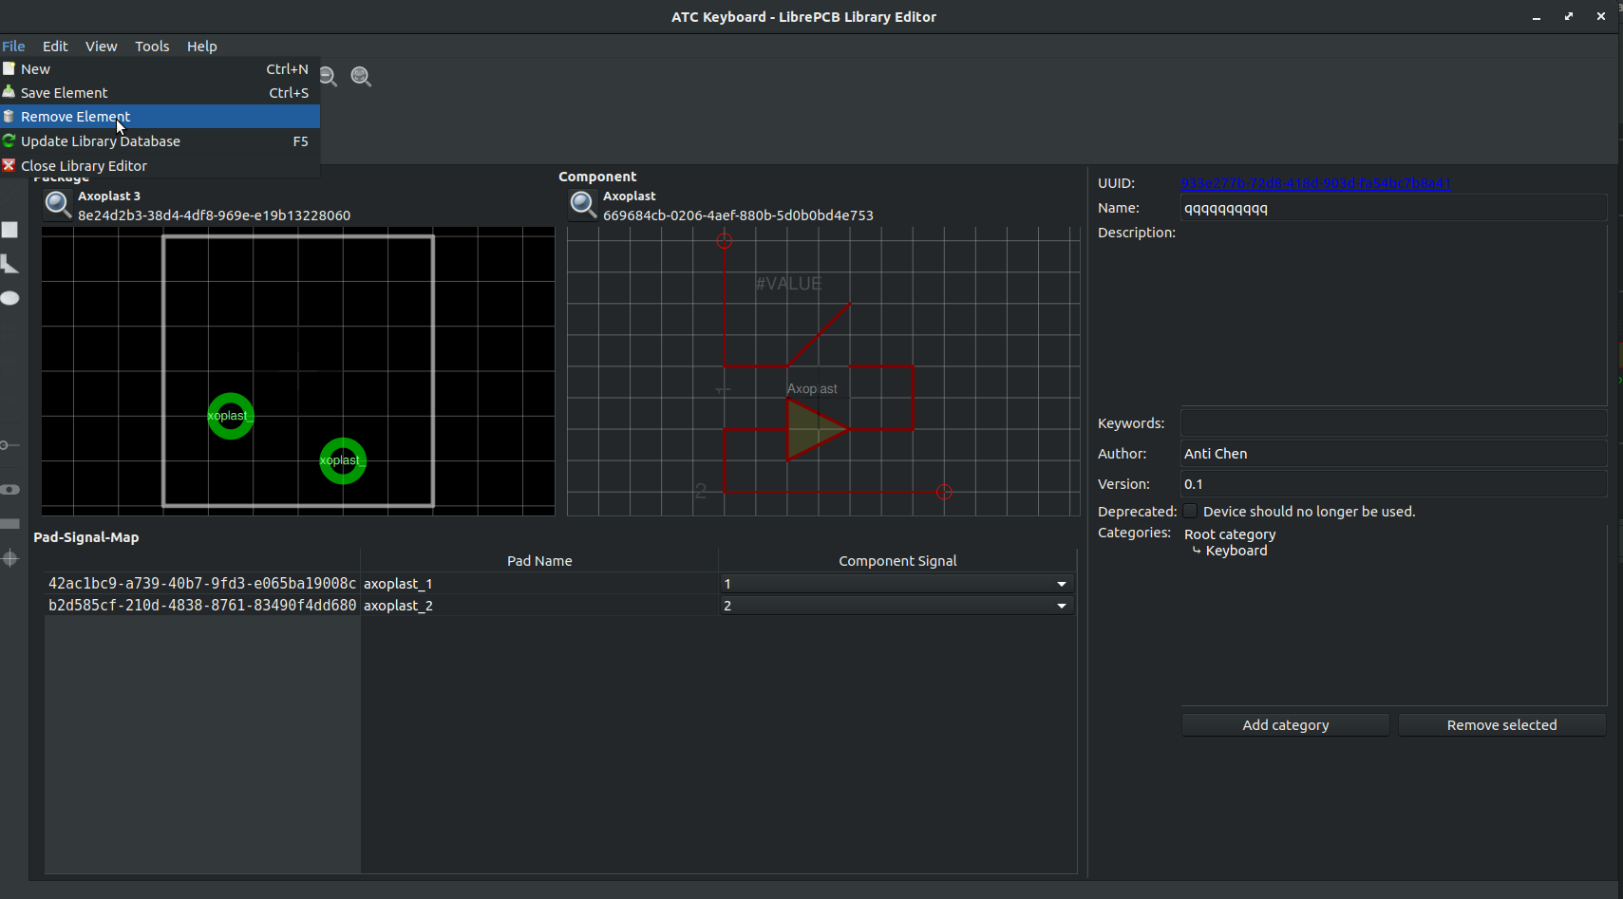Click the package UUID text 8e24d2b3

pyautogui.click(x=214, y=215)
